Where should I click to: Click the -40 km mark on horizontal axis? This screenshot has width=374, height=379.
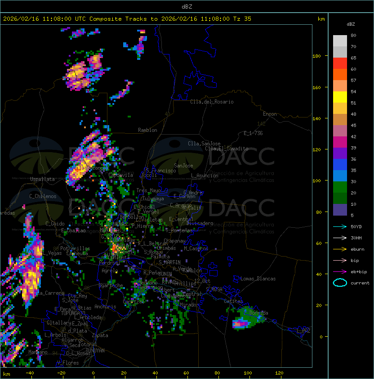(x=30, y=373)
